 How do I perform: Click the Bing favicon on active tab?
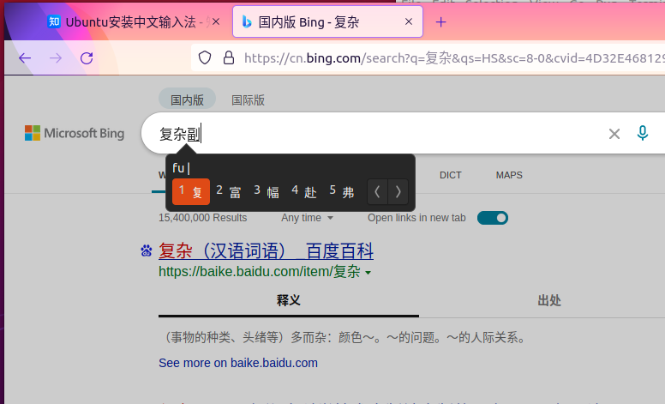point(247,21)
